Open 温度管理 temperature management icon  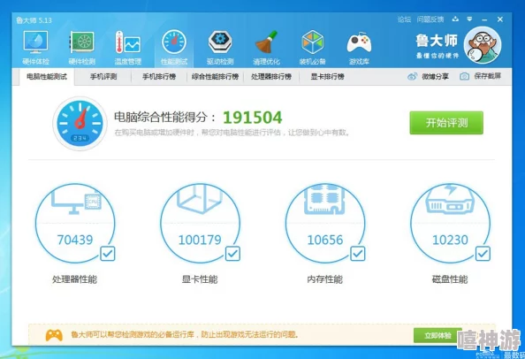[x=128, y=42]
